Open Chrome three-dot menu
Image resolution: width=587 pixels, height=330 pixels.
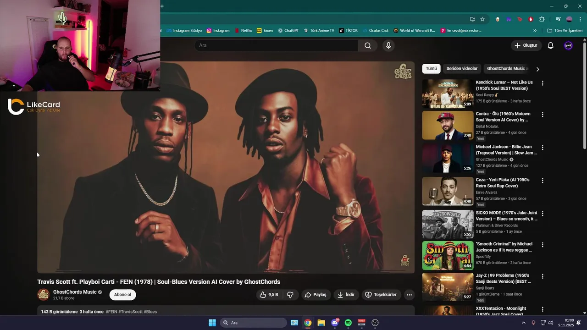click(x=580, y=19)
